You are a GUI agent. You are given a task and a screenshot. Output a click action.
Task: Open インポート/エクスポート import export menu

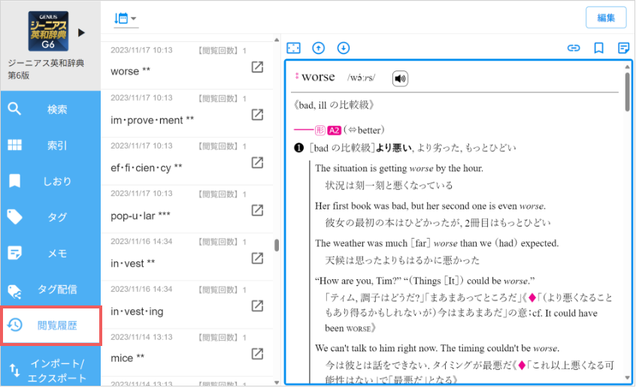tap(50, 370)
